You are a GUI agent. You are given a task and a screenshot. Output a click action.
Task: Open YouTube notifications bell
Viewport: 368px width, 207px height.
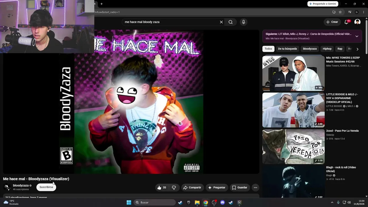pos(346,22)
